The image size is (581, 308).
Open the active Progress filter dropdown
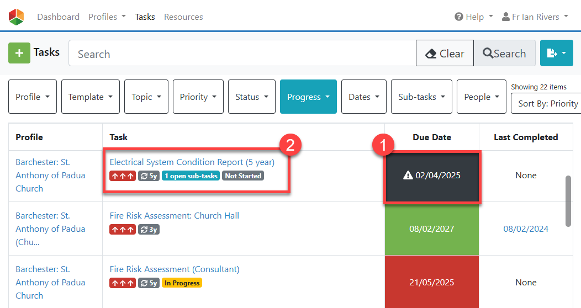click(x=308, y=97)
